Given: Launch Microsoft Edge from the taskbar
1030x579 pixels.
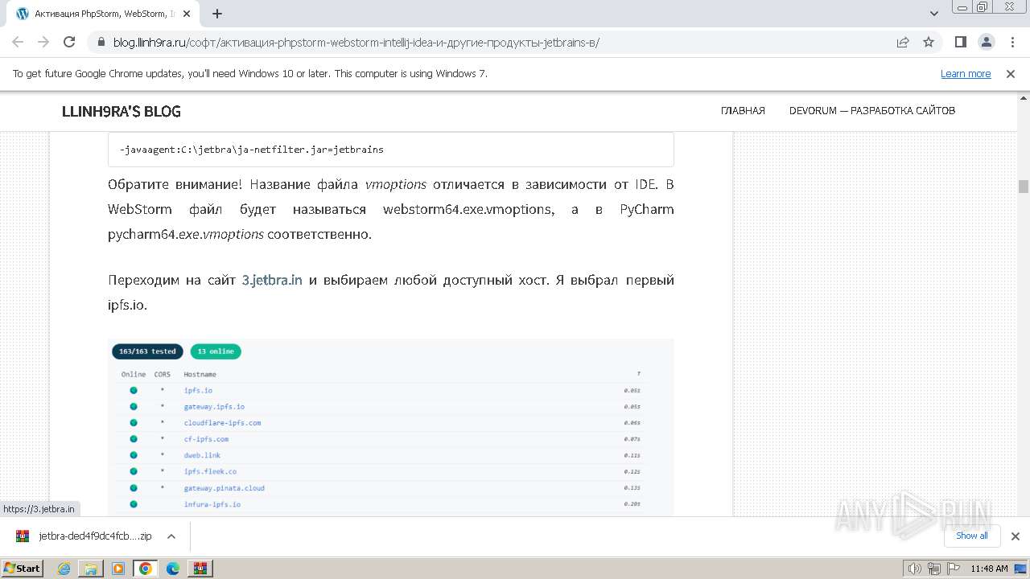Looking at the screenshot, I should click(173, 569).
